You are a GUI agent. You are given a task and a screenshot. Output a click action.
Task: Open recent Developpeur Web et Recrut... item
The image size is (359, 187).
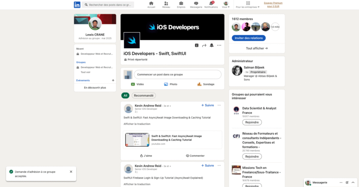[94, 54]
